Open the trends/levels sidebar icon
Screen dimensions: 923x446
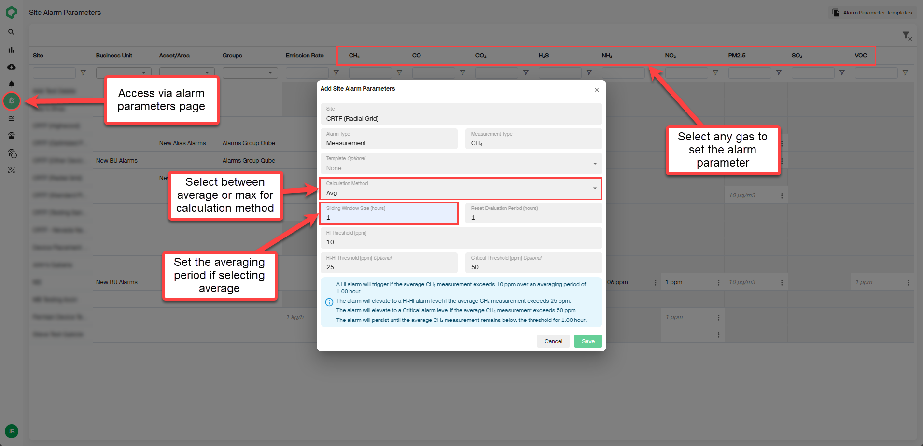[x=12, y=118]
